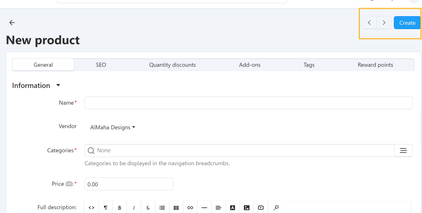Image resolution: width=422 pixels, height=213 pixels.
Task: Open category list picker button
Action: click(403, 150)
